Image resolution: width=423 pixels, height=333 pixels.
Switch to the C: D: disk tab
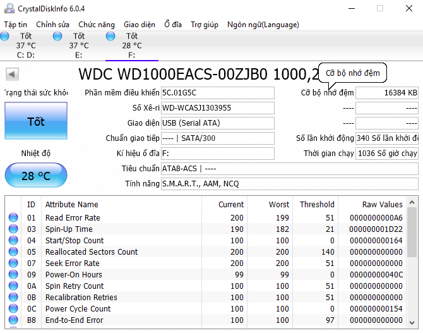pyautogui.click(x=26, y=45)
